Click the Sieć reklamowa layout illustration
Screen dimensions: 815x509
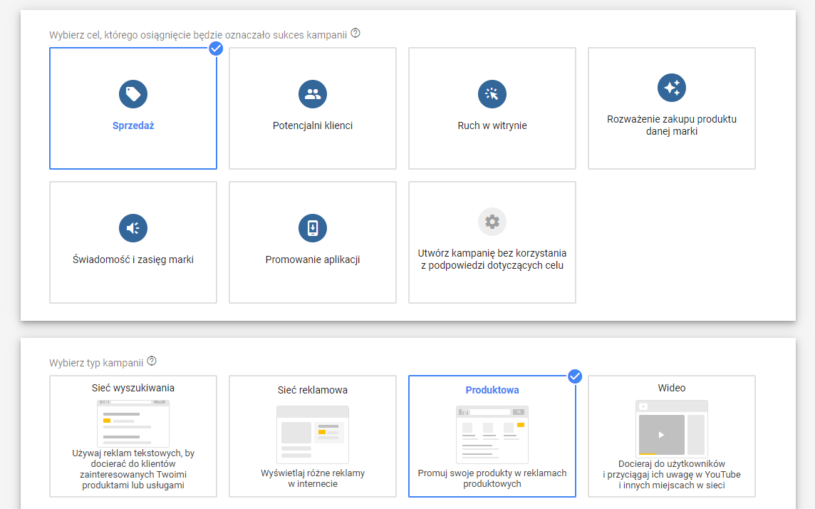[313, 434]
